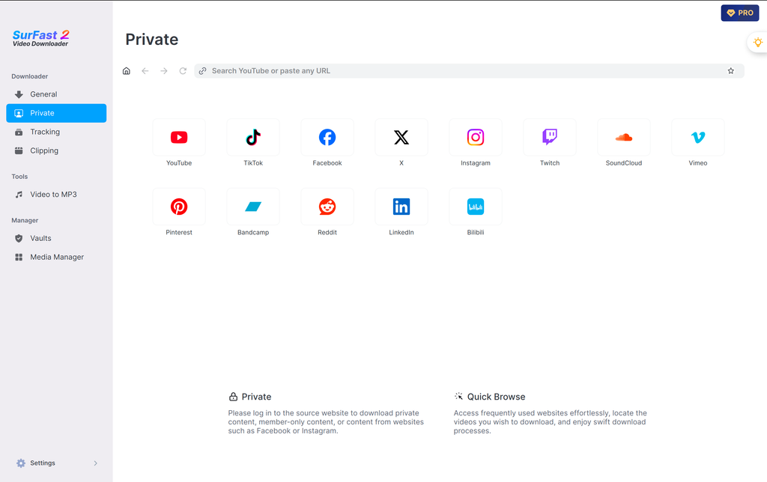Click the lightbulb tips icon
The width and height of the screenshot is (767, 482).
click(x=758, y=43)
